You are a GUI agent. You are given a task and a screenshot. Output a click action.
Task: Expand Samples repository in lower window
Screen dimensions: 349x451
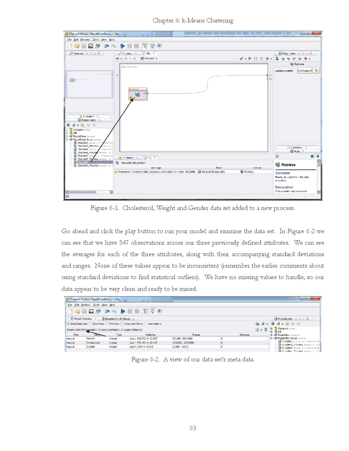271,328
